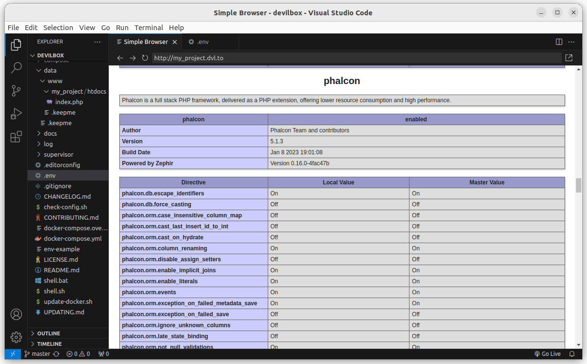Screen dimensions: 587x364
Task: Split the editor to the right
Action: tap(559, 42)
